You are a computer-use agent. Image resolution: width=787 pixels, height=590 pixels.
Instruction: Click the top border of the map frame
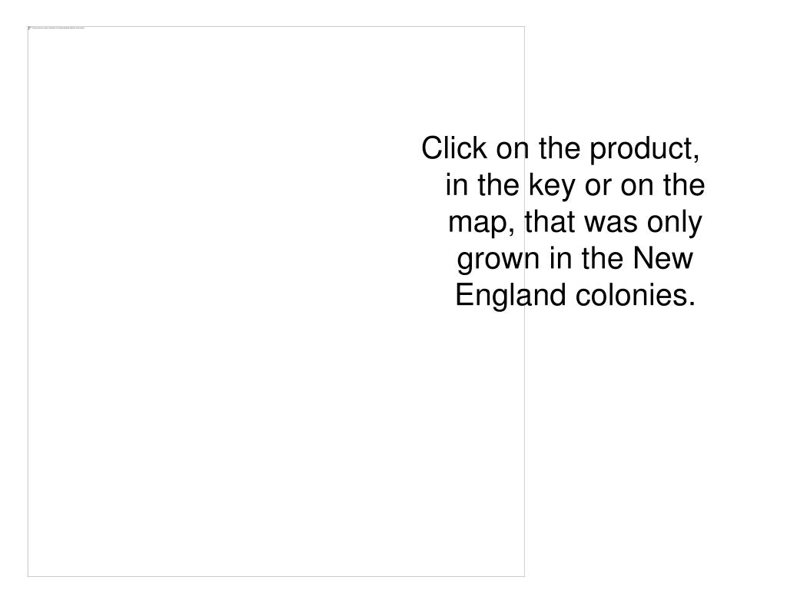[276, 27]
